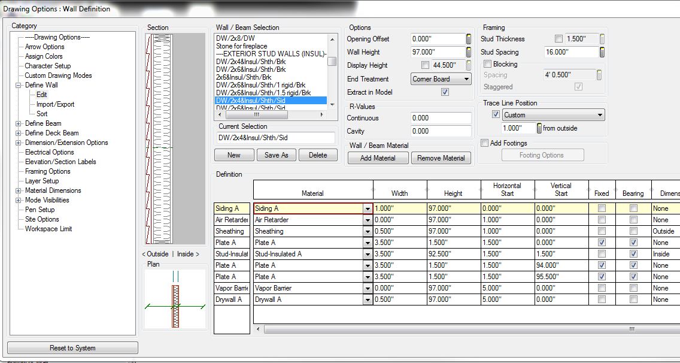
Task: Open calculator icon beside Opening Offset field
Action: pos(469,39)
